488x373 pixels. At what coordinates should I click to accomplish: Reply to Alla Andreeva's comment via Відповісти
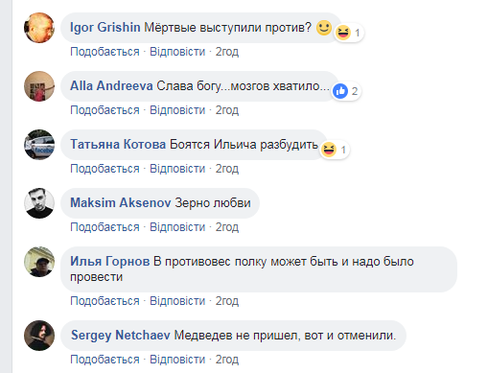click(177, 110)
